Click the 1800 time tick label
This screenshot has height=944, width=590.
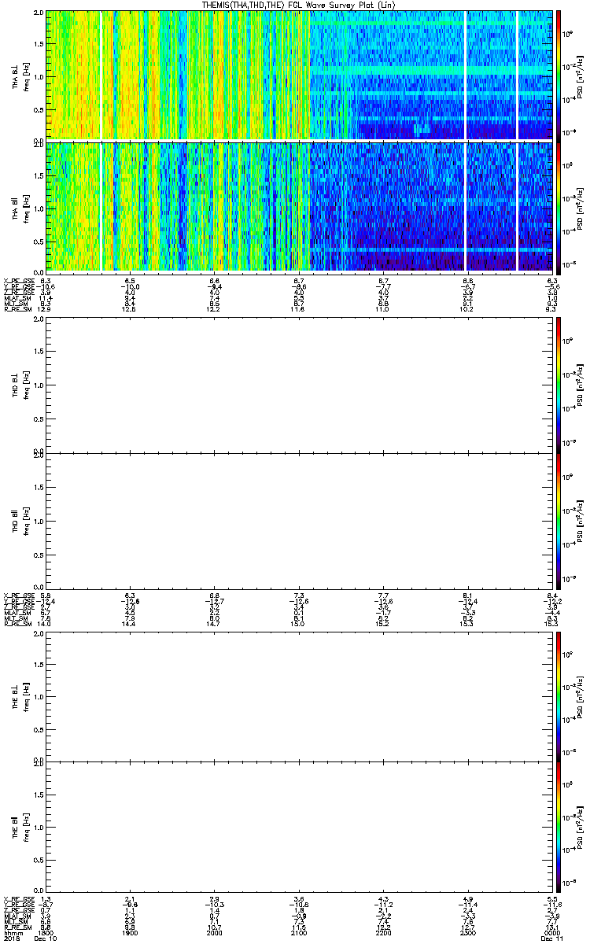(x=46, y=933)
